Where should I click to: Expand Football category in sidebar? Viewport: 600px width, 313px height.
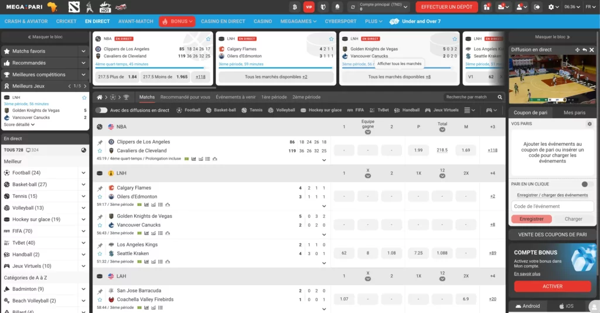(84, 173)
